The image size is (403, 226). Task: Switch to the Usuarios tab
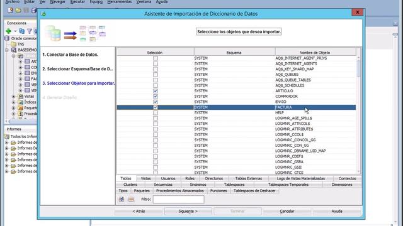click(168, 178)
